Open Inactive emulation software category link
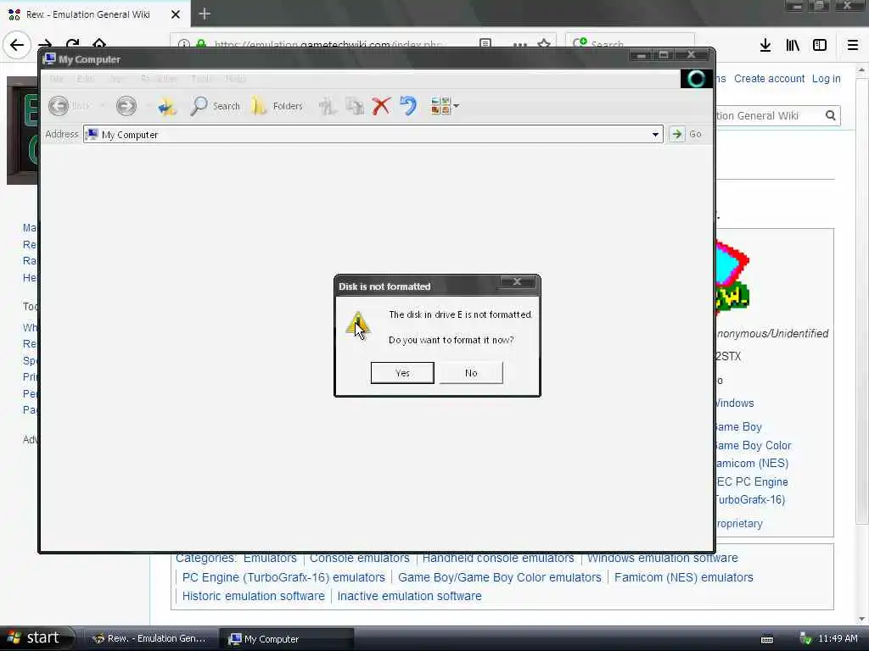The image size is (869, 651). 410,596
